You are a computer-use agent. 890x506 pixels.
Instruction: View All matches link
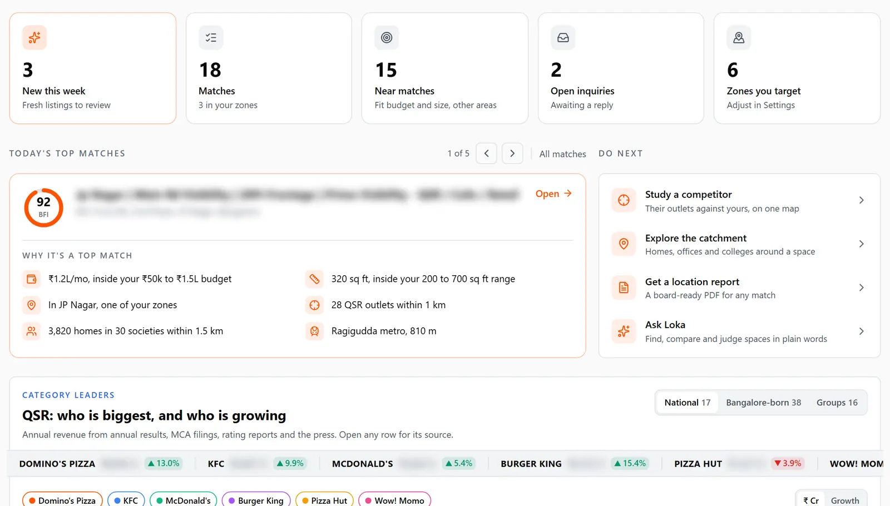point(562,154)
